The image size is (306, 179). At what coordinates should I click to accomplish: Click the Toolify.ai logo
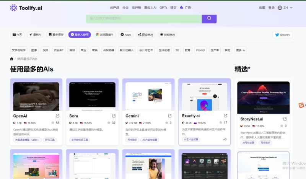tap(26, 8)
